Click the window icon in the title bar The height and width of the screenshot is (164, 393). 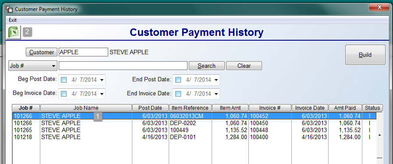(9, 10)
